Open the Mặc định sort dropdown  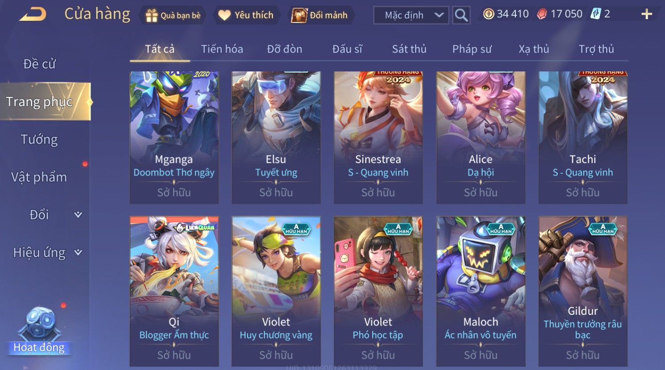tap(411, 15)
